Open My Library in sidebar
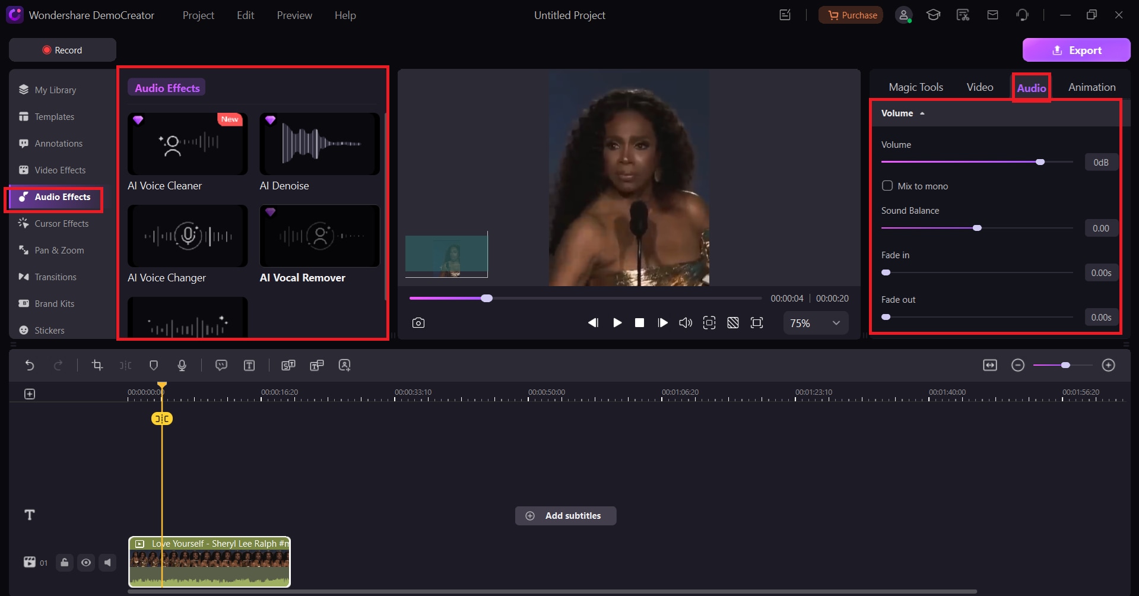This screenshot has width=1139, height=596. pyautogui.click(x=55, y=90)
